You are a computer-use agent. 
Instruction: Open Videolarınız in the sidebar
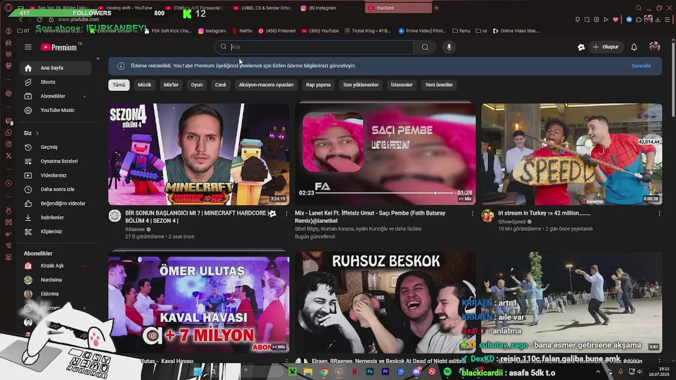(55, 175)
